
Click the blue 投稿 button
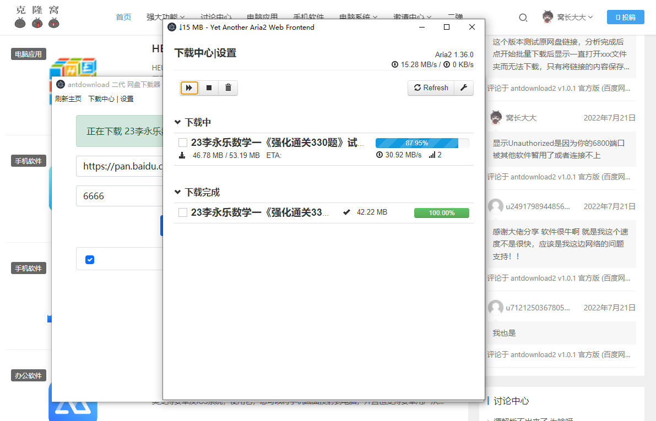pyautogui.click(x=626, y=17)
